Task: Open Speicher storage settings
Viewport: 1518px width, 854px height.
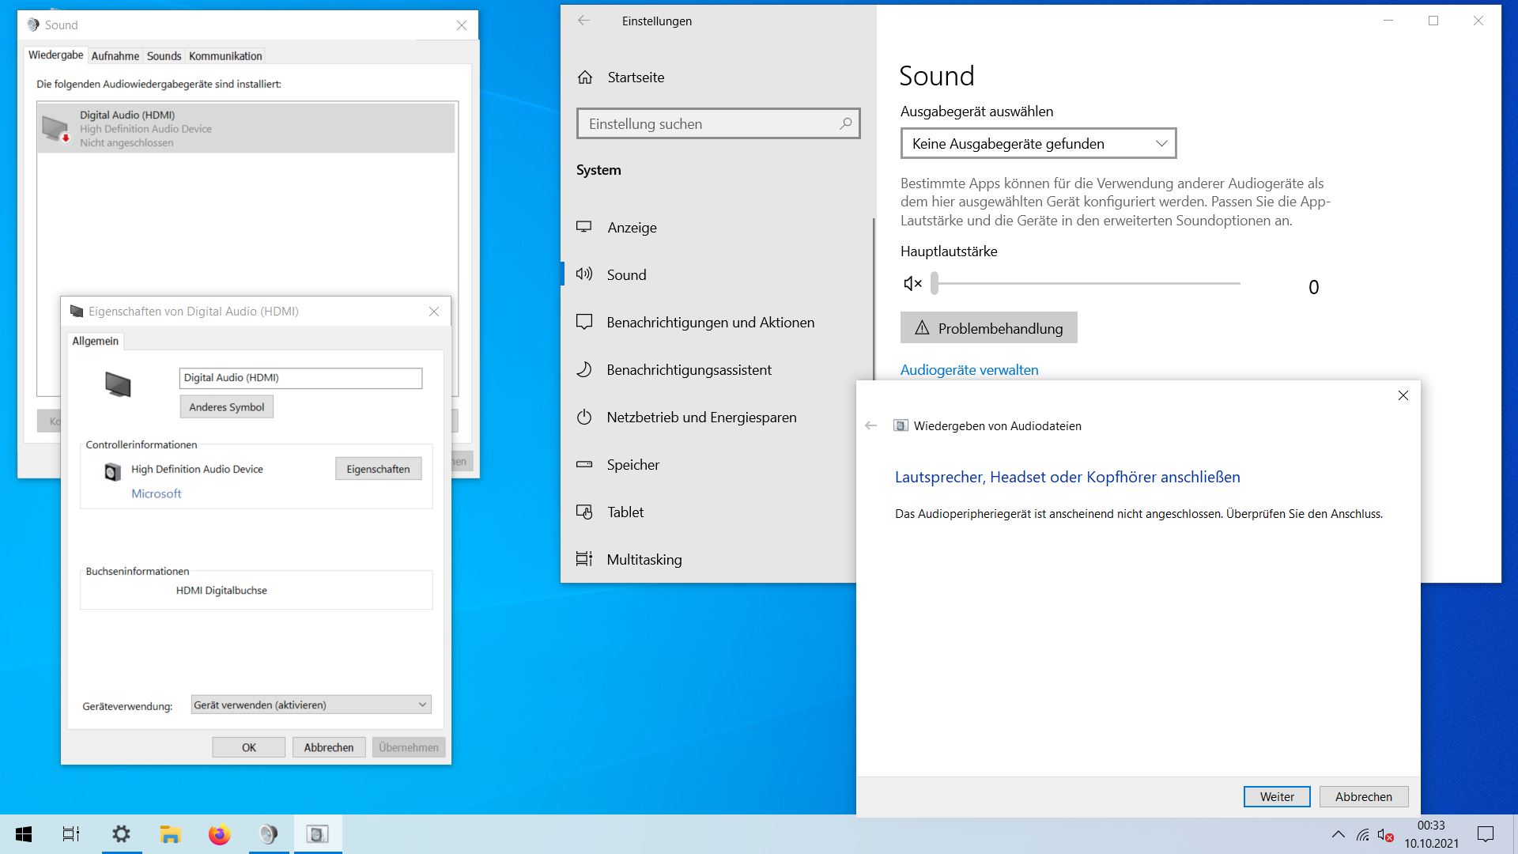Action: coord(632,465)
